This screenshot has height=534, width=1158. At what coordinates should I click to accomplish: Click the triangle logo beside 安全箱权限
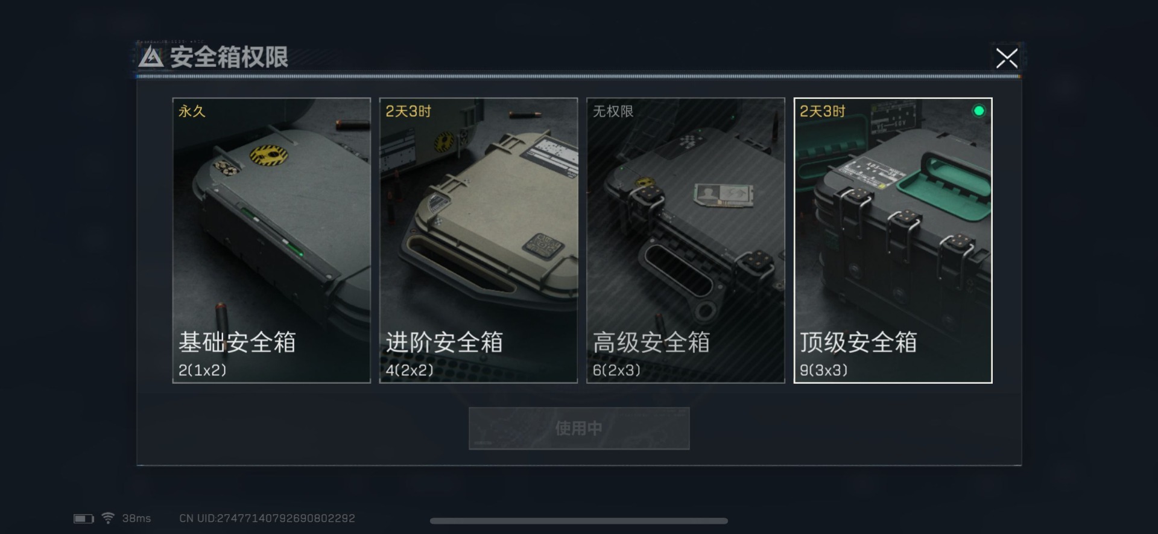tap(151, 57)
